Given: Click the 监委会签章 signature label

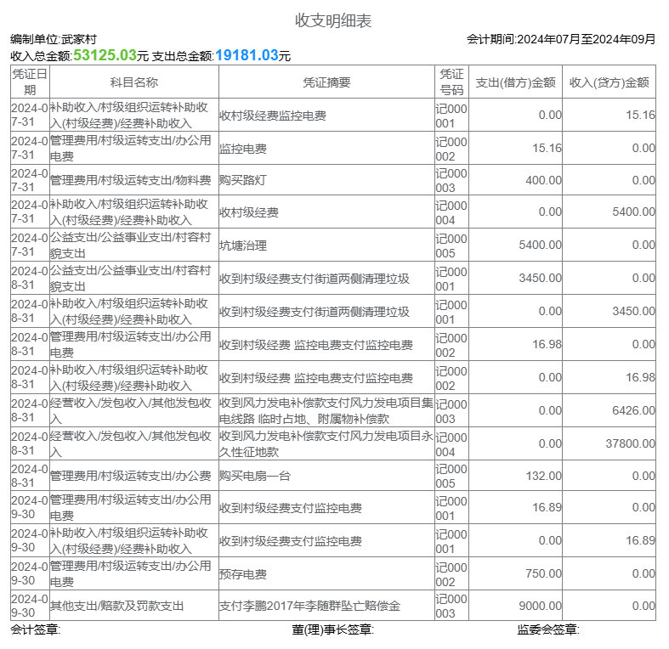Looking at the screenshot, I should 547,629.
